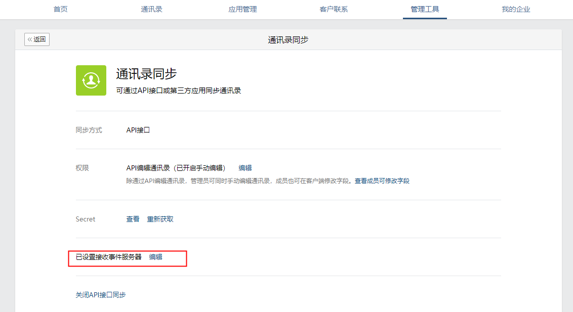Screen dimensions: 573x312
Task: Open the 查看成员可修改字段 link
Action: point(382,181)
